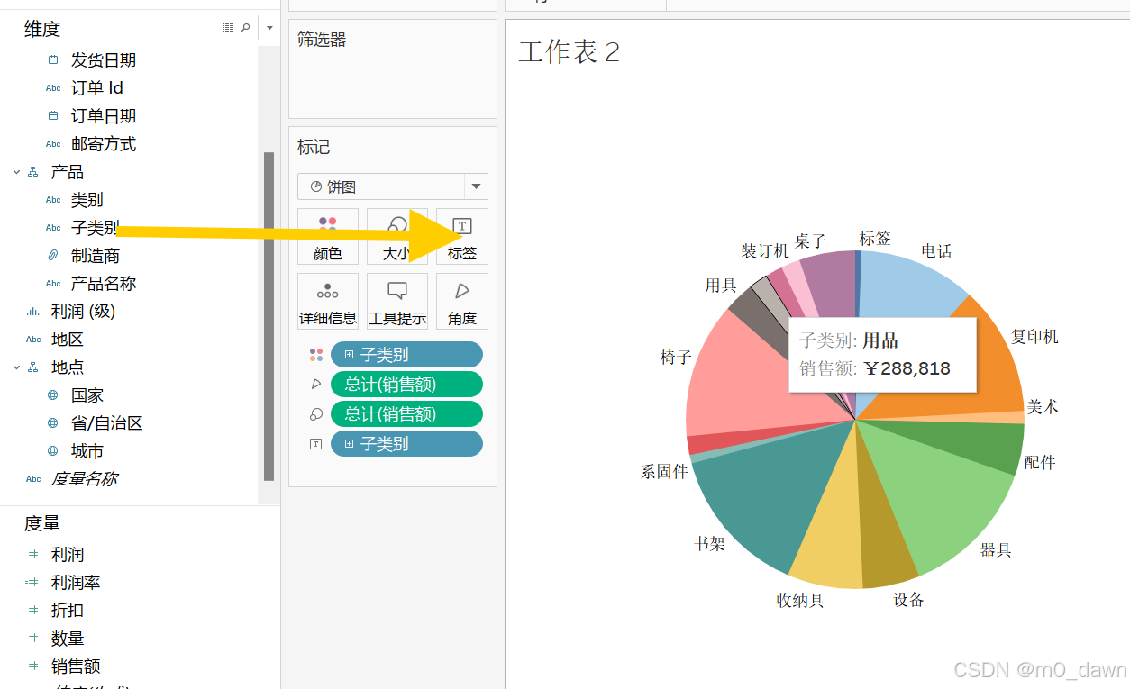Screen dimensions: 1130x689
Task: Click the Abc icon beside 度量名称
Action: [x=33, y=479]
